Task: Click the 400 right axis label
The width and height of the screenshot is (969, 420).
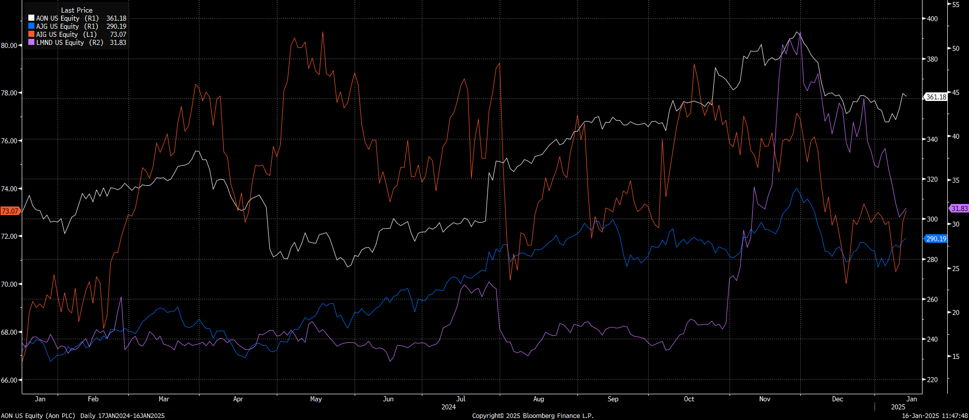Action: coord(932,19)
